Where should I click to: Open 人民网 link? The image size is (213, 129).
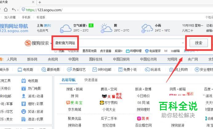[12, 59]
